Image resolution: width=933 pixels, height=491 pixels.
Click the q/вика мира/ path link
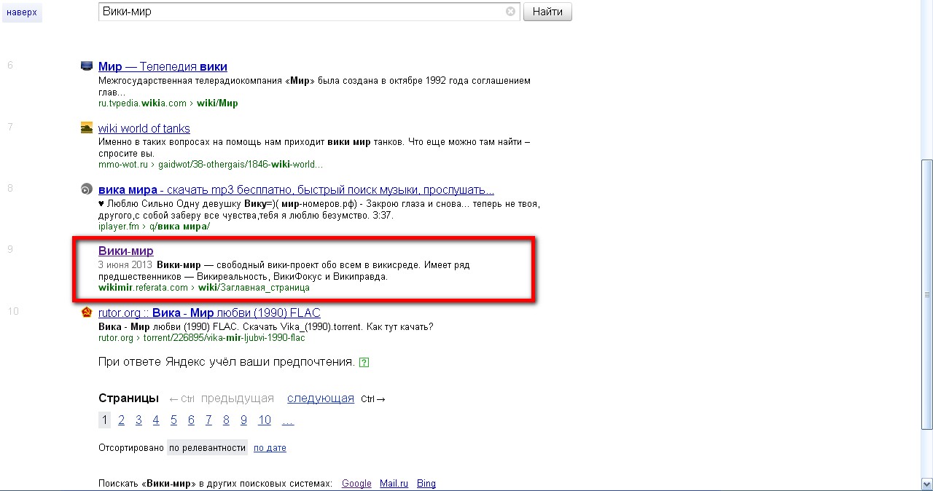(x=179, y=227)
